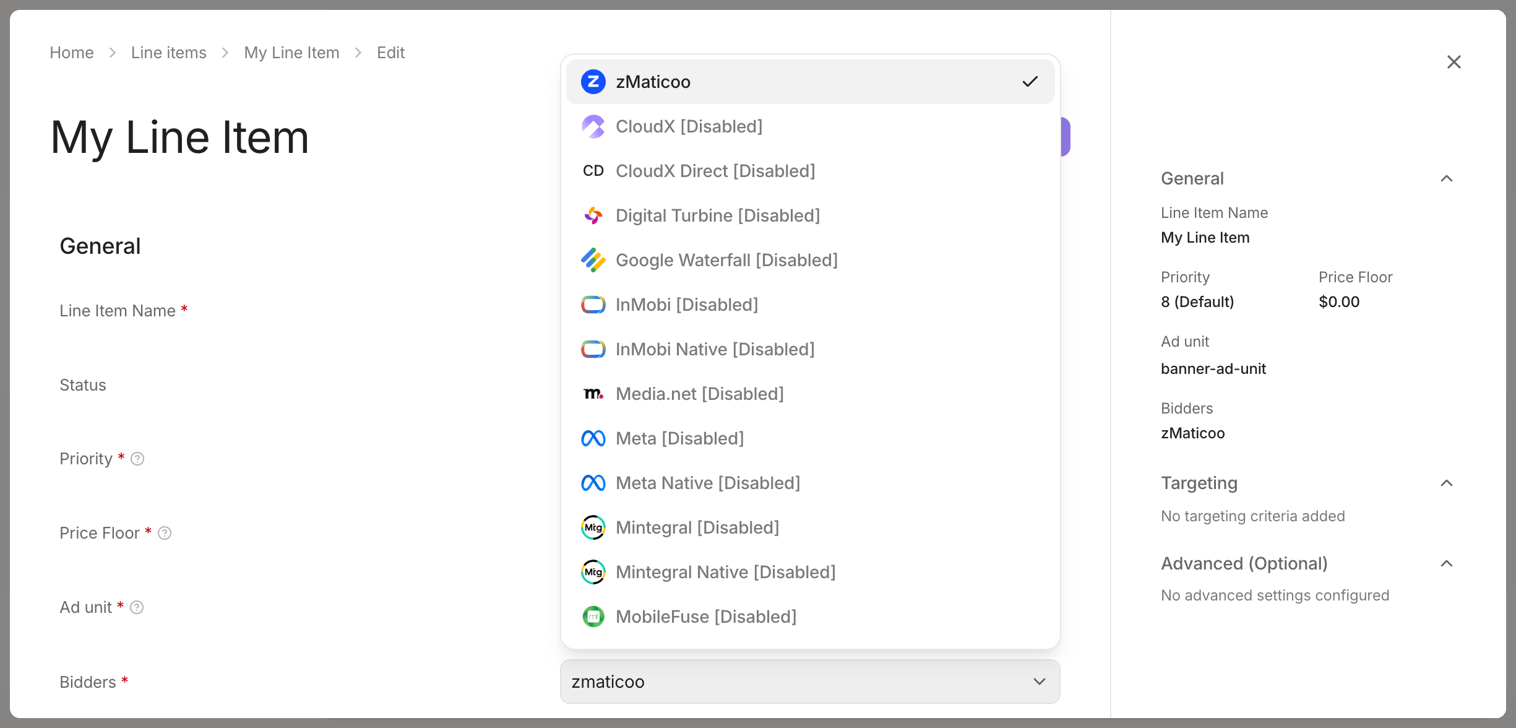
Task: Pick Digital Turbine [Disabled] option
Action: 810,215
